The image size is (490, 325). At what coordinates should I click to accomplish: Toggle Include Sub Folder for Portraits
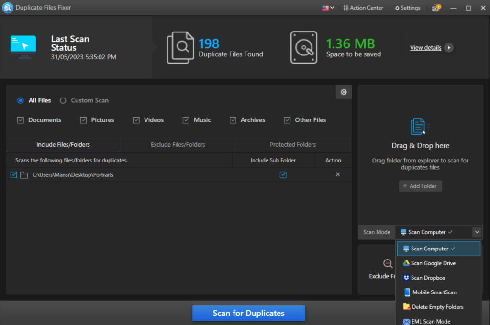click(x=283, y=175)
